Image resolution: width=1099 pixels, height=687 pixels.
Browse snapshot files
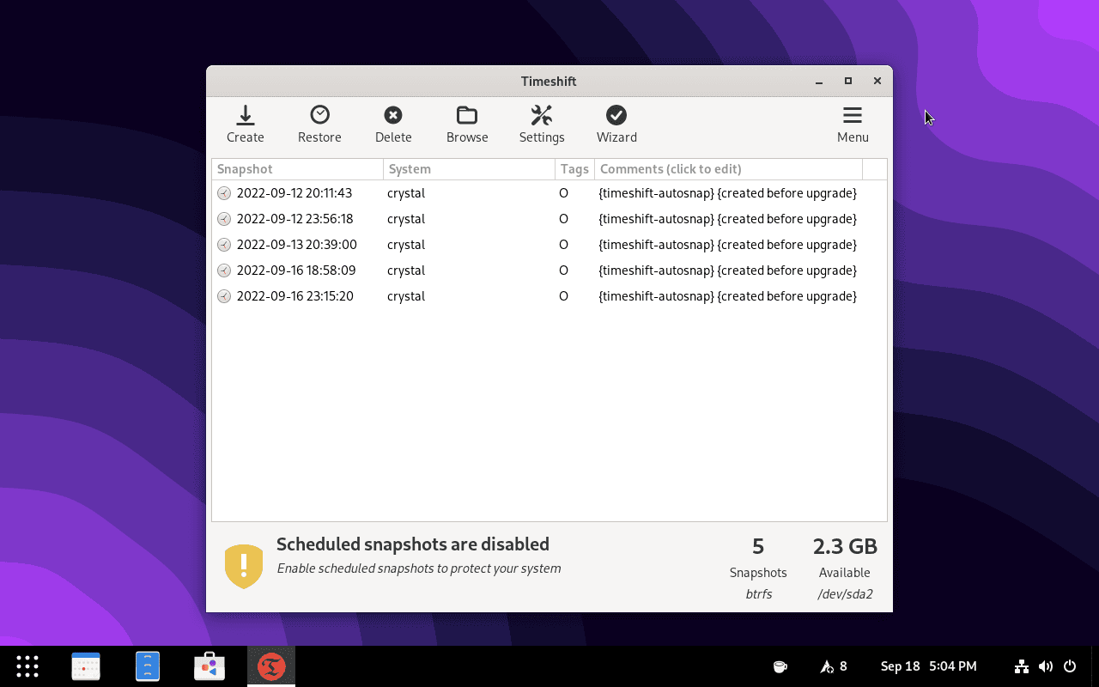coord(467,125)
